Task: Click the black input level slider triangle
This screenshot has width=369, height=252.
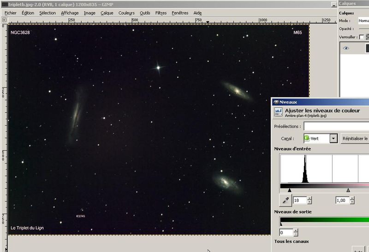Action: pyautogui.click(x=290, y=190)
